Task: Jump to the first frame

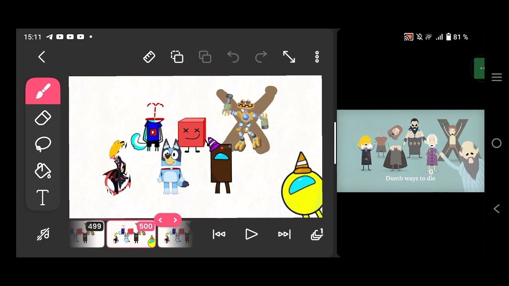Action: [x=219, y=234]
